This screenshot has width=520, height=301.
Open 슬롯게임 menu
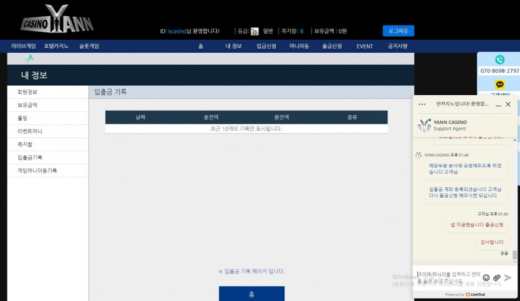[x=89, y=46]
